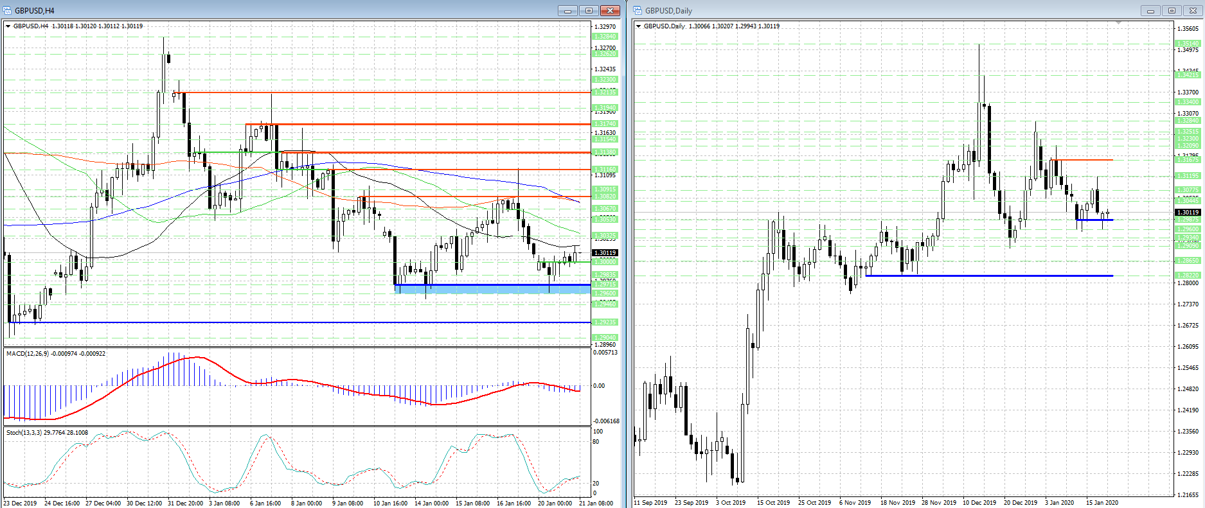
Task: Minimize the GBPUSD,Daily chart window
Action: pos(1150,10)
